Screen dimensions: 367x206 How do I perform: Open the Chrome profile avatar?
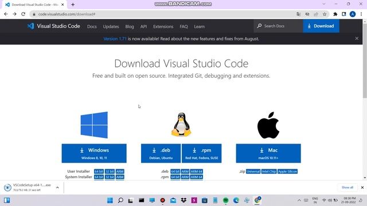(353, 14)
